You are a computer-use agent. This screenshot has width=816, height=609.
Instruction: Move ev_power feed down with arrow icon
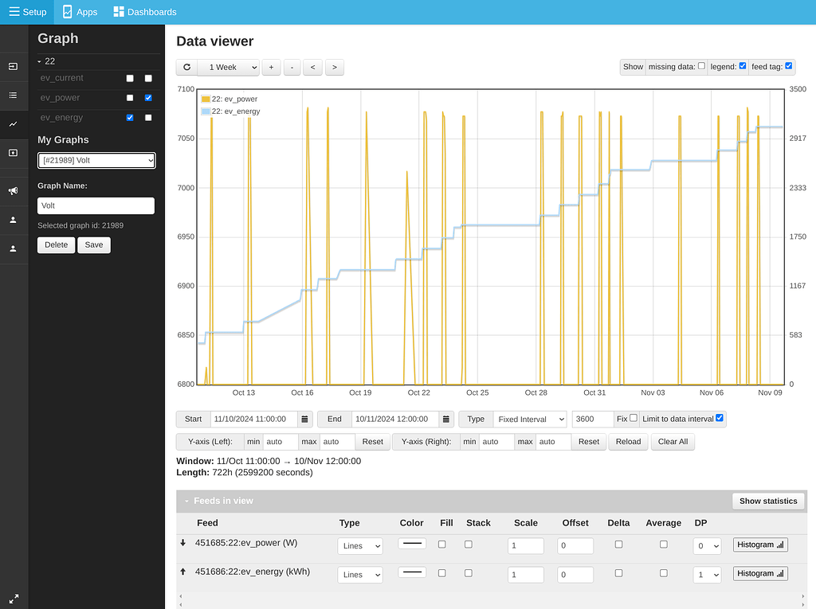(182, 543)
